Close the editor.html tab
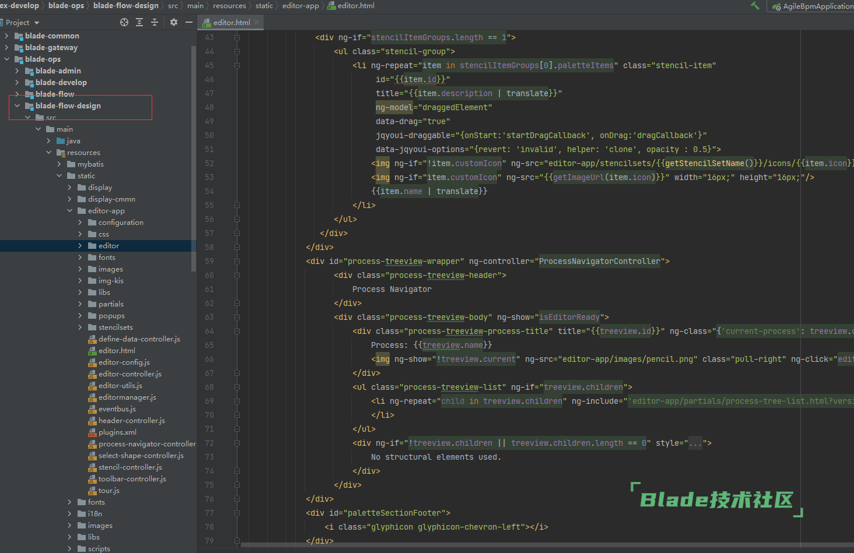 tap(257, 22)
